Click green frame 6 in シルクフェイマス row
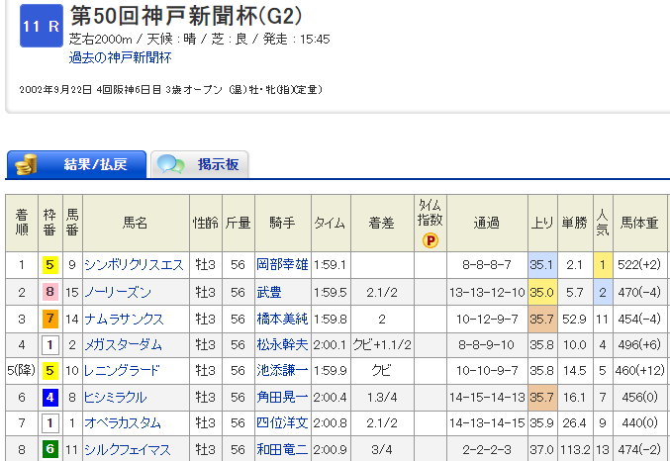The height and width of the screenshot is (461, 670). pos(50,449)
